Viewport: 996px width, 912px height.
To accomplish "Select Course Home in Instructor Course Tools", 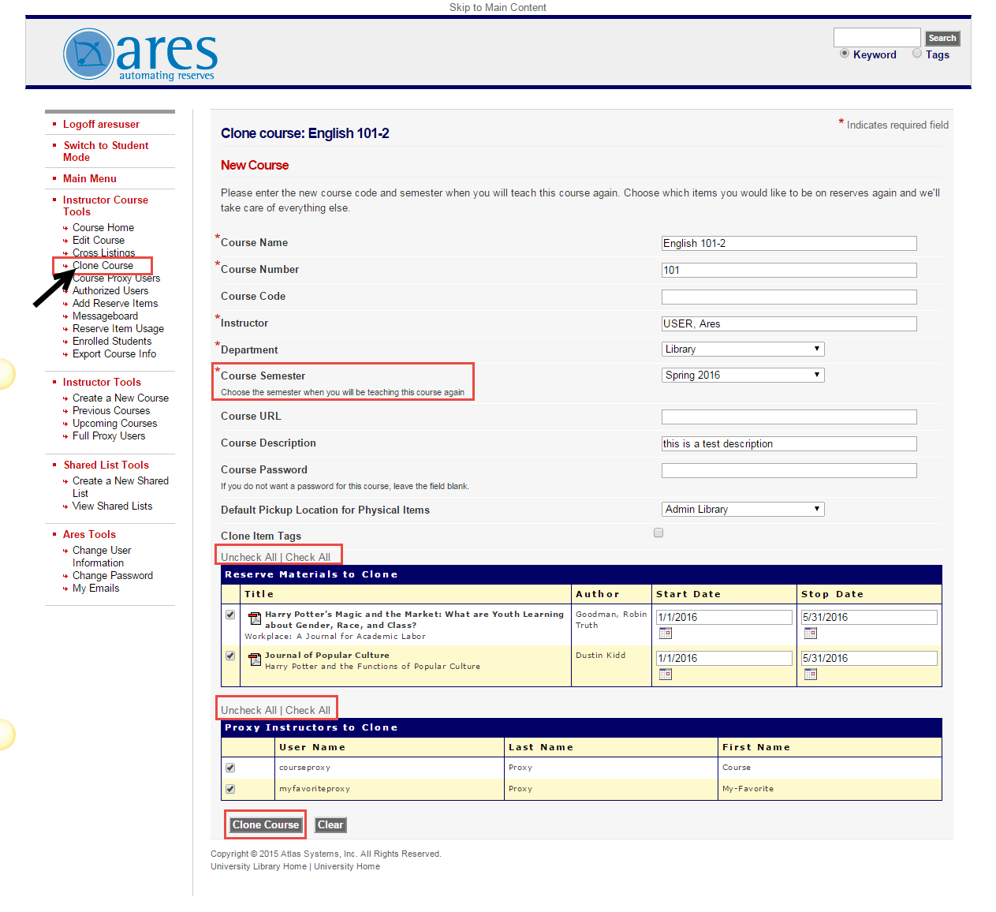I will point(103,227).
